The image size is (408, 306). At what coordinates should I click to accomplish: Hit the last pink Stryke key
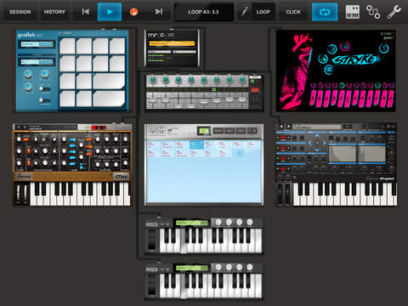point(391,99)
